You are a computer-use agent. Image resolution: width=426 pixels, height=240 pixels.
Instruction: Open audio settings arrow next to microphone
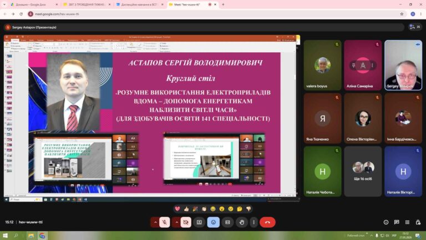click(155, 222)
